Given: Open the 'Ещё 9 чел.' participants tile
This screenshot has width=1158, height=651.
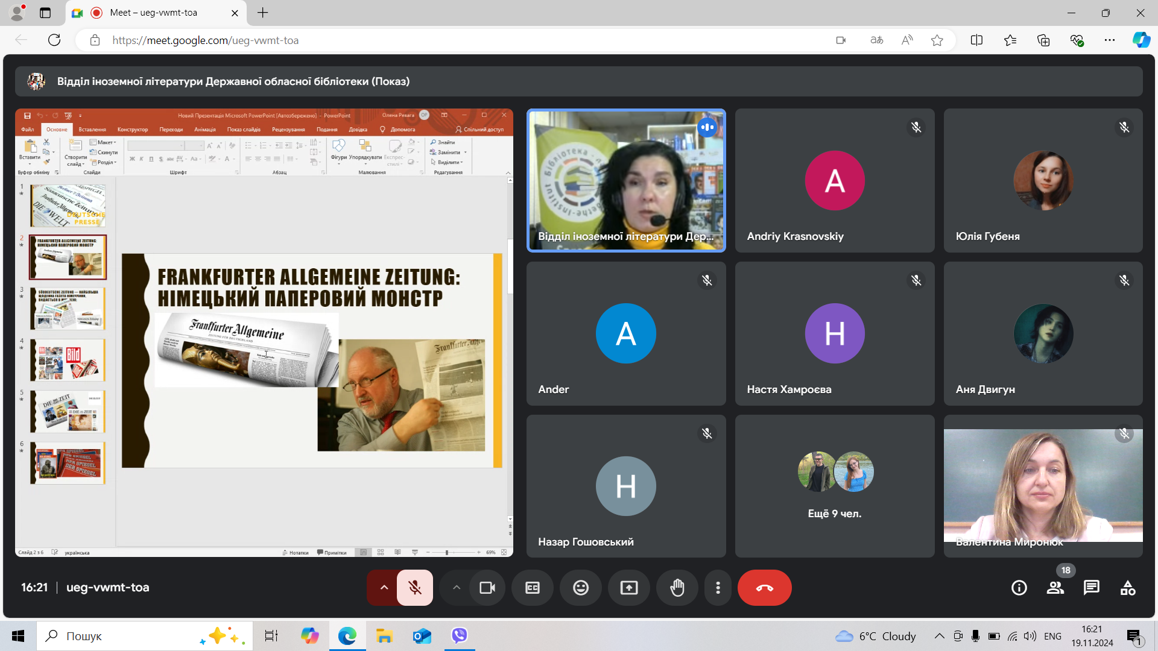Looking at the screenshot, I should [x=835, y=486].
